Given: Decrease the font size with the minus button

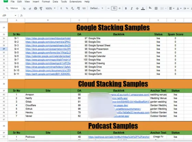Looking at the screenshot, I should [108, 8].
